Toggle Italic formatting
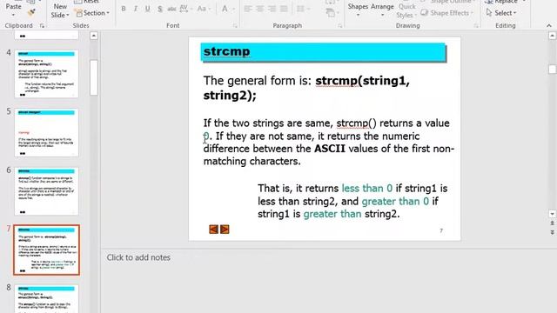 tap(136, 9)
